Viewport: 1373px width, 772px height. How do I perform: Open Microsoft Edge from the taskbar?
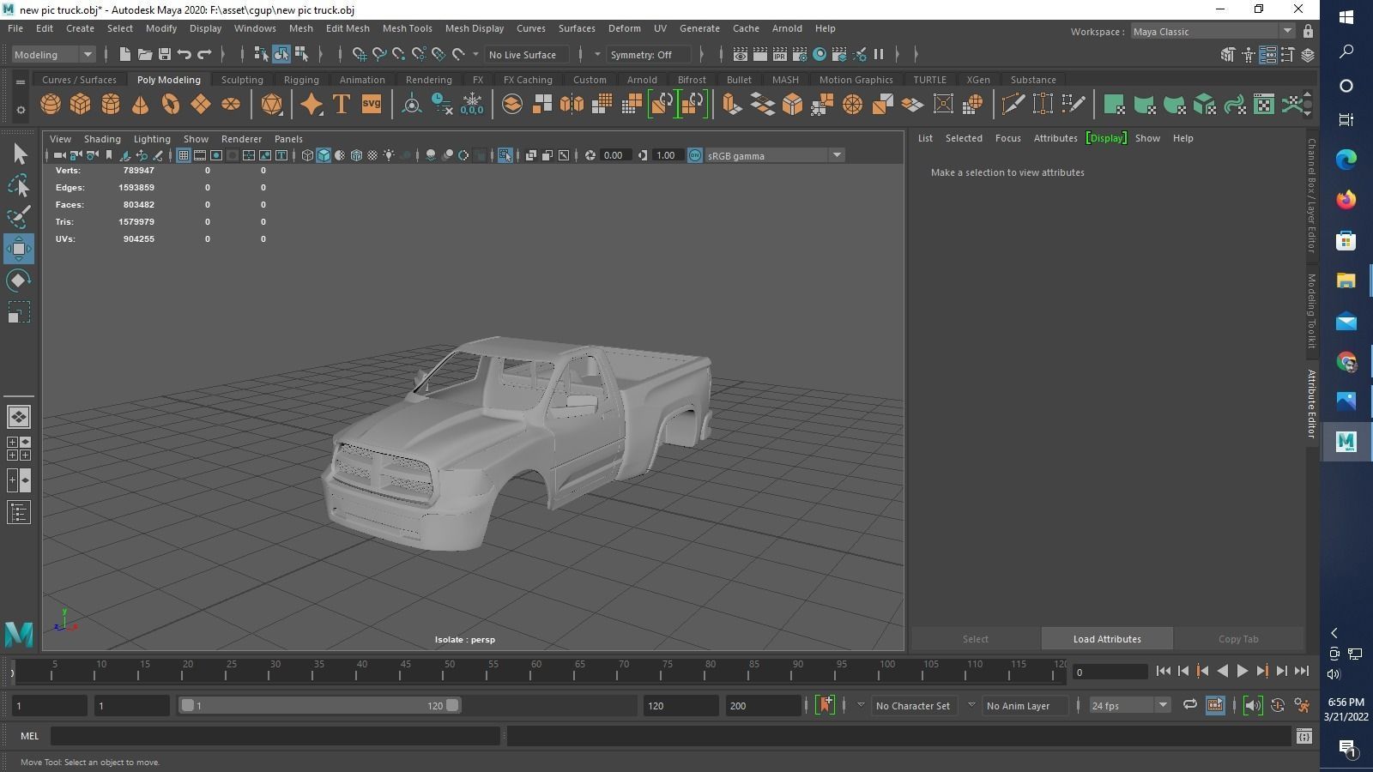pyautogui.click(x=1346, y=159)
